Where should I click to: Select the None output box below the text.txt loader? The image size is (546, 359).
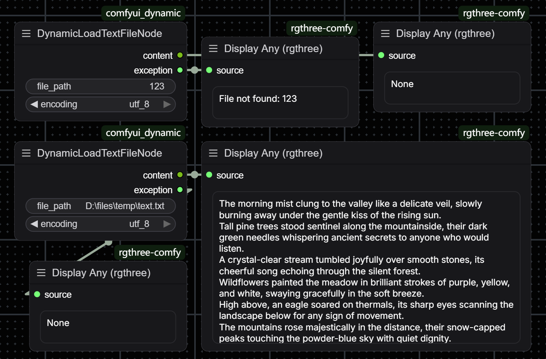click(x=108, y=327)
